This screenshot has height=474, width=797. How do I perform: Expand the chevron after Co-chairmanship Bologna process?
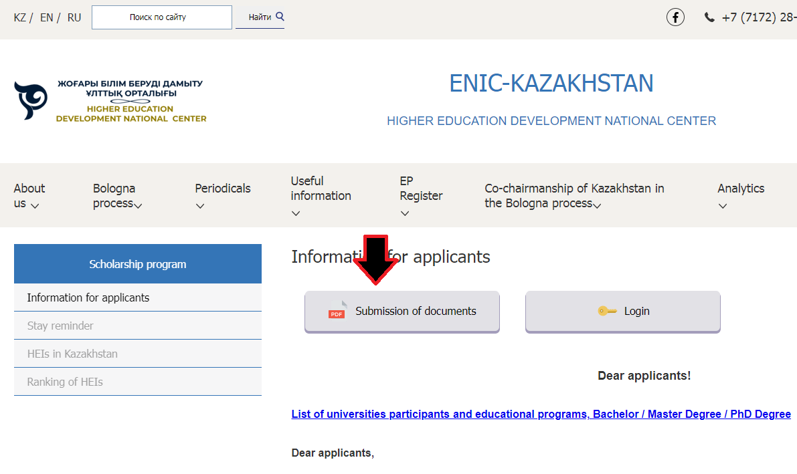tap(597, 206)
